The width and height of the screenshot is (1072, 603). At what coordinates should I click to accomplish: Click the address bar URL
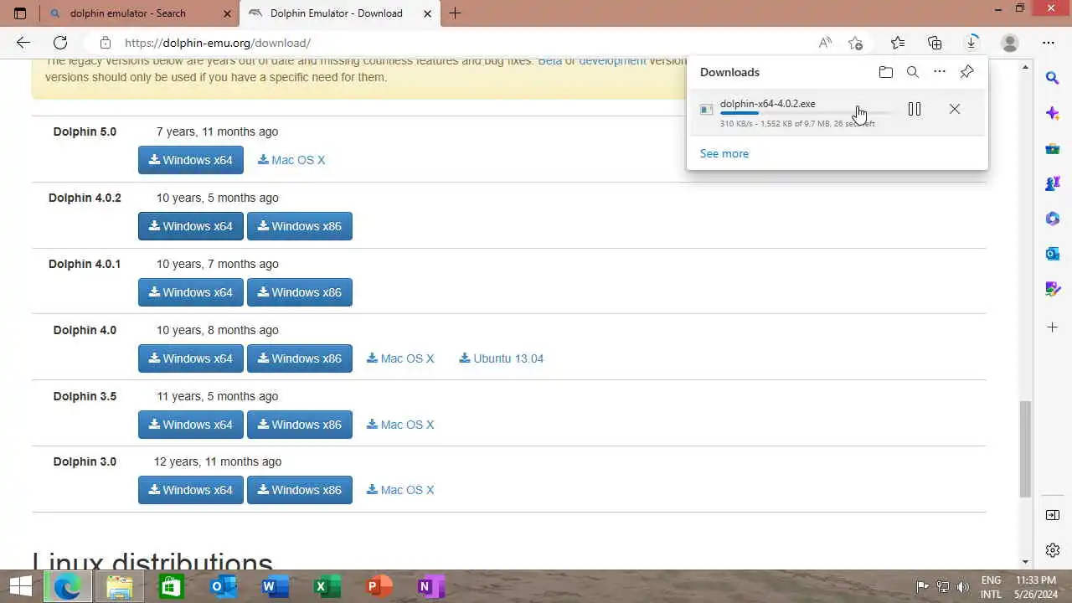[218, 43]
